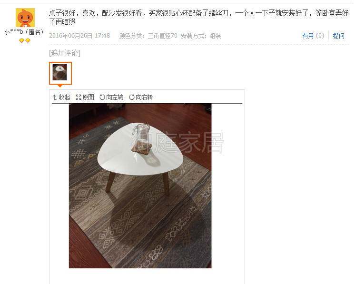Click the second yellow diamond rank icon
The height and width of the screenshot is (284, 355).
(x=28, y=41)
